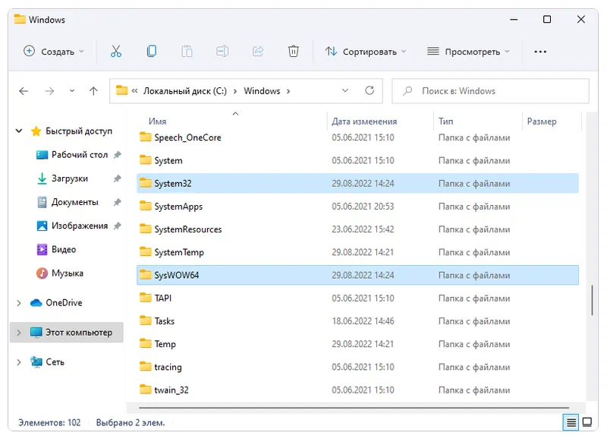The image size is (607, 439).
Task: Switch to details view icon in status bar
Action: [571, 422]
